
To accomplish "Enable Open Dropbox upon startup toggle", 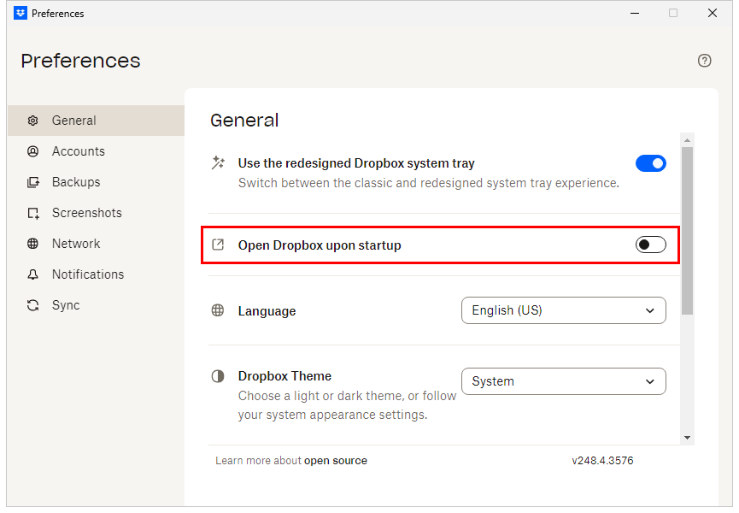I will [650, 245].
